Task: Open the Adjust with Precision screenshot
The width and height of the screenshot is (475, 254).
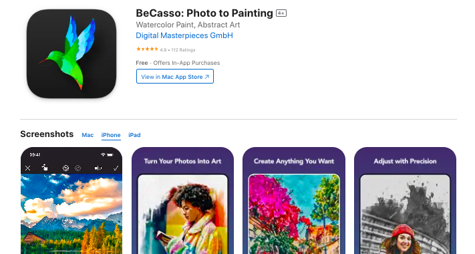Action: tap(405, 201)
